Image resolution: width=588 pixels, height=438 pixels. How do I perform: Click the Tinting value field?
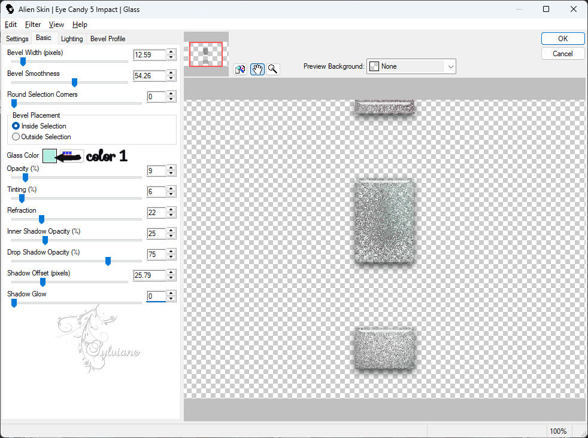tap(156, 192)
